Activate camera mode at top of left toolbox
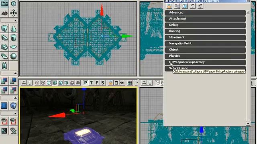The image size is (257, 144). tap(4, 3)
